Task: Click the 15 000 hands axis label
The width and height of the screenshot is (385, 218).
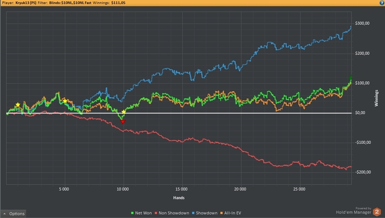Action: [x=181, y=189]
